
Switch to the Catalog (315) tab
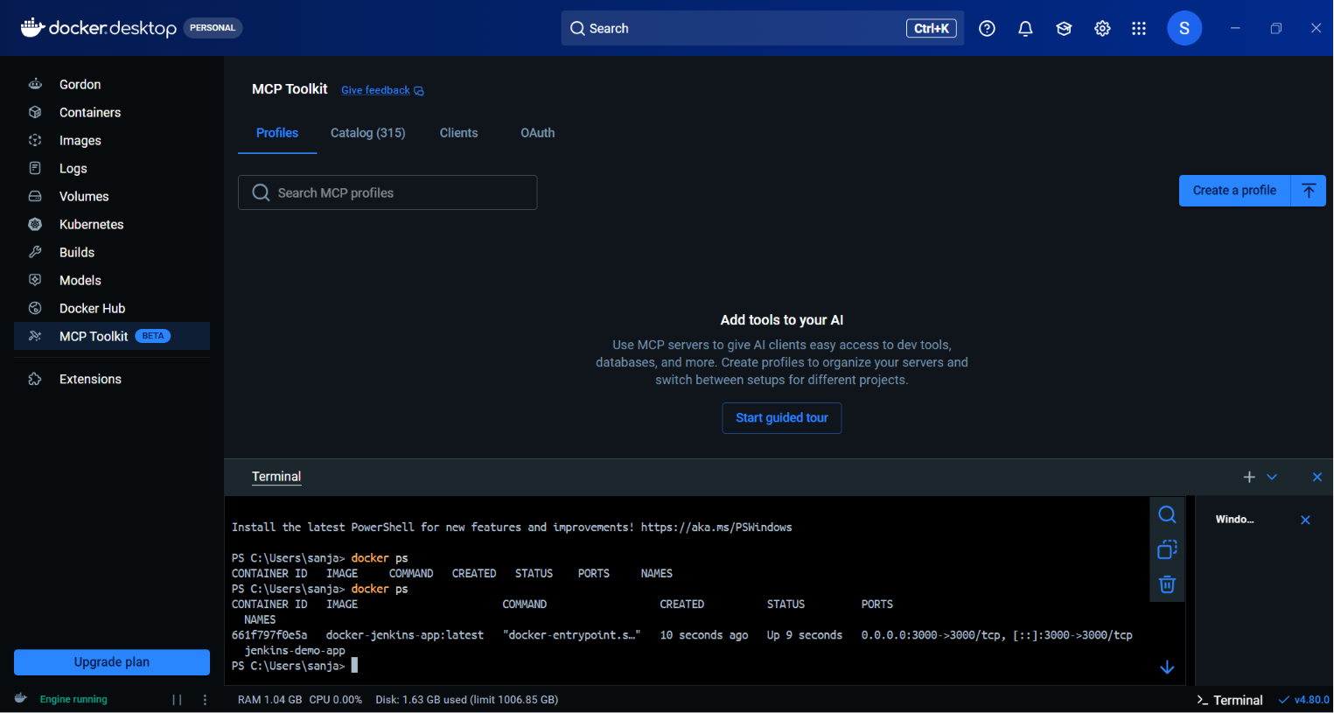[367, 133]
